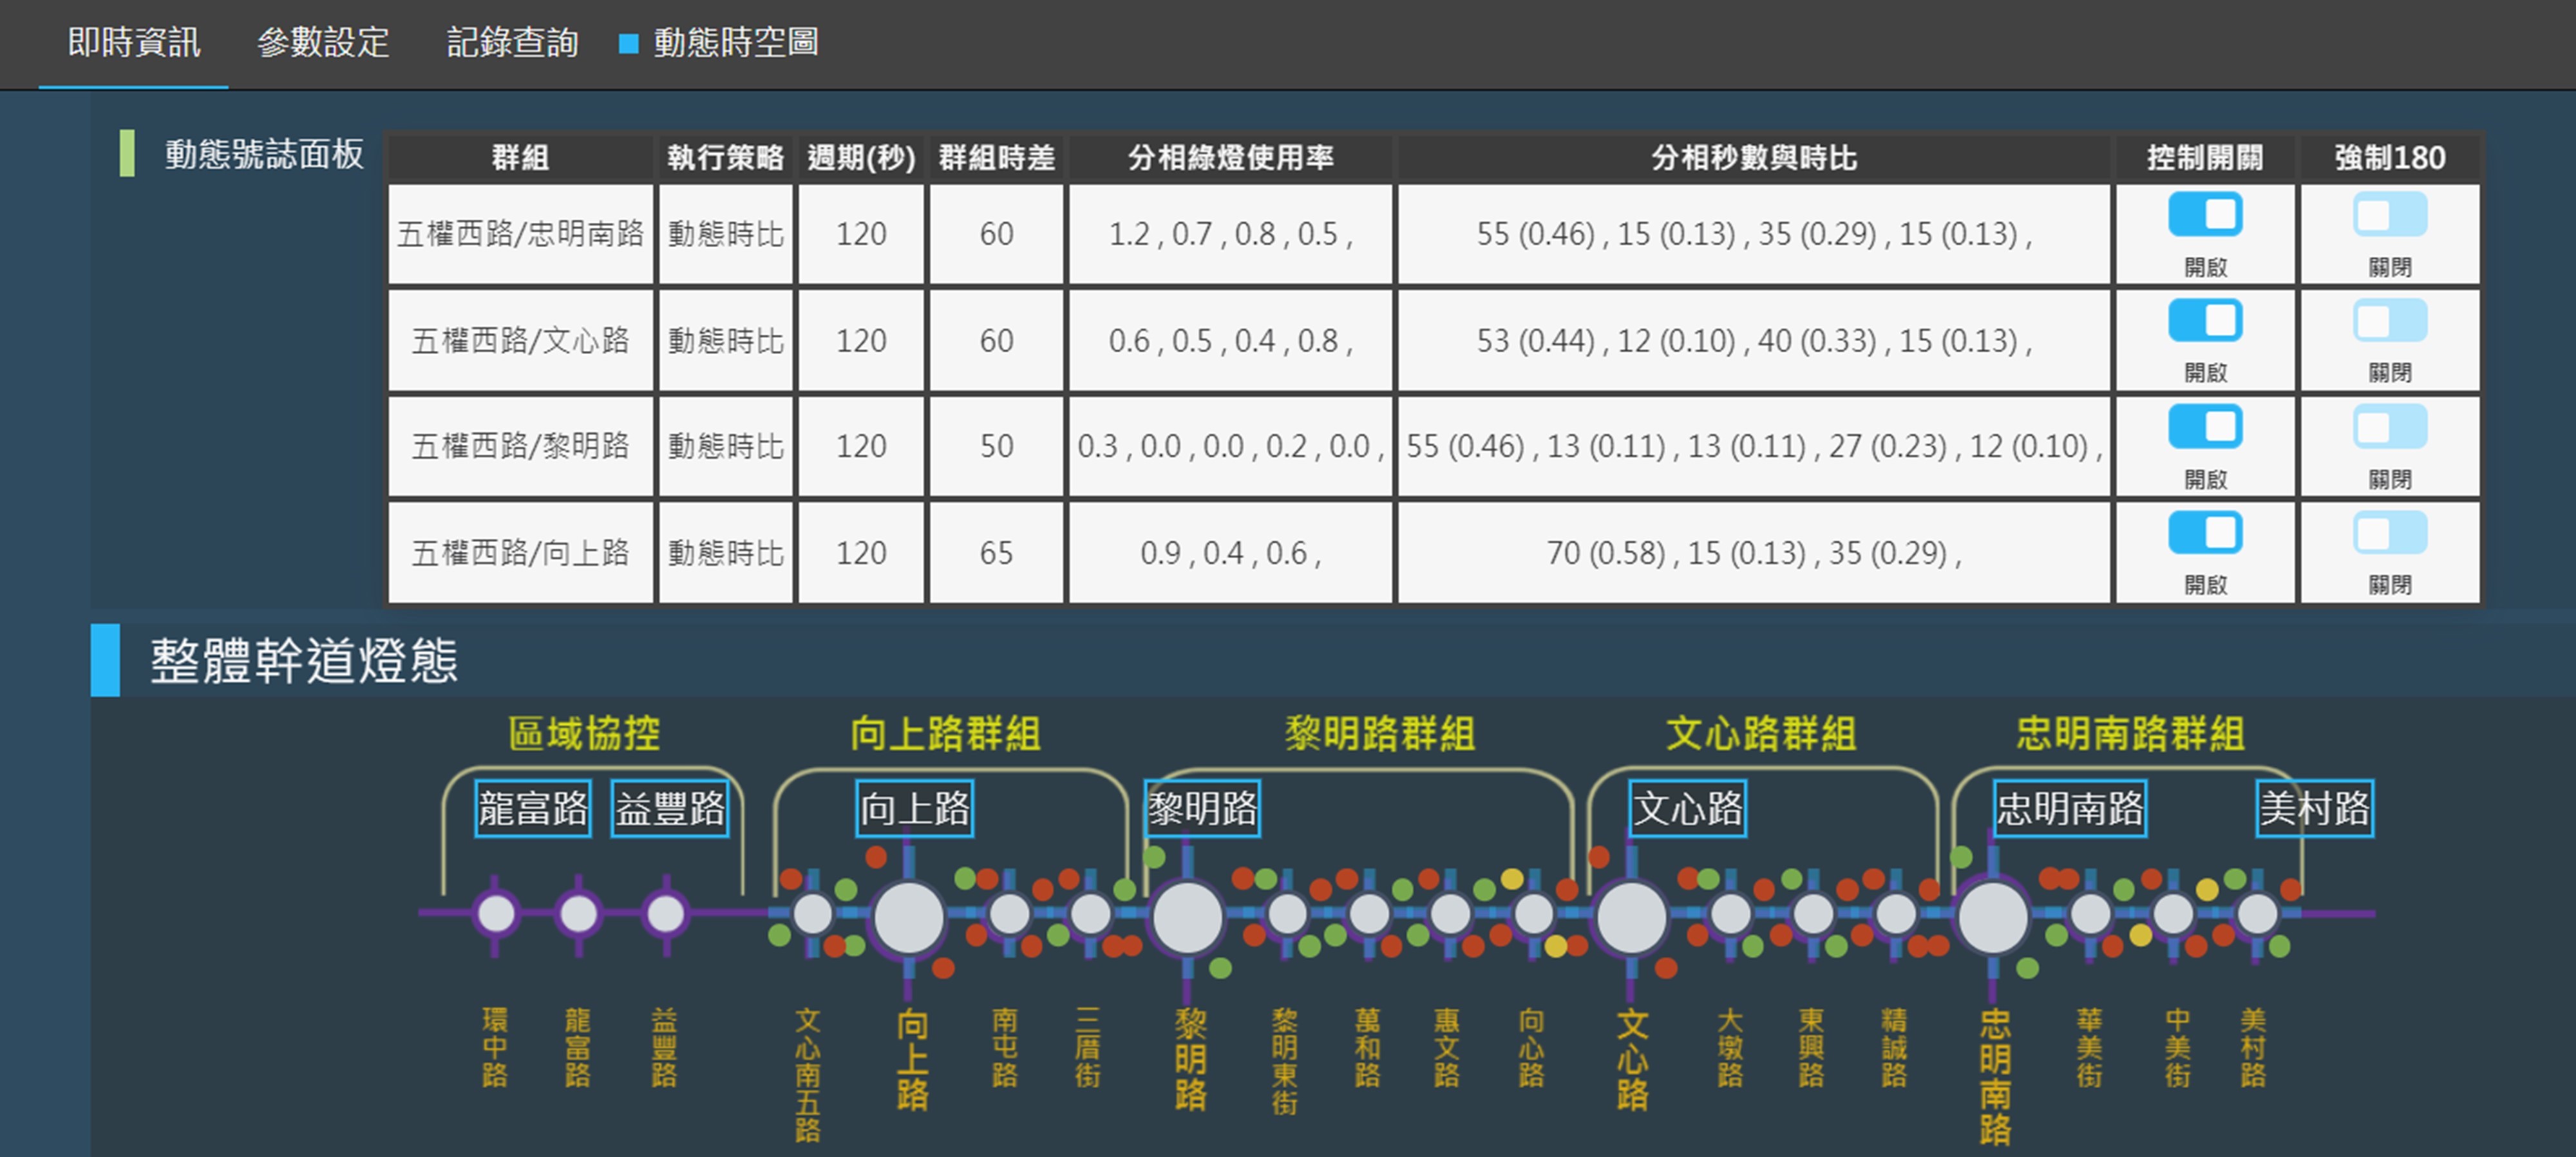2576x1157 pixels.
Task: Select the 黎明東街 intersection node
Action: click(x=1286, y=914)
